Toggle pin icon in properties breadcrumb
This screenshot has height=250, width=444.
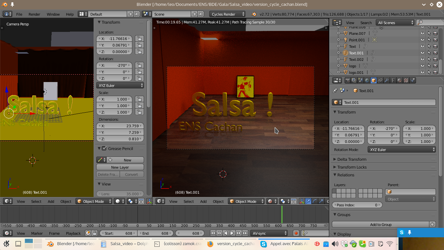point(335,91)
